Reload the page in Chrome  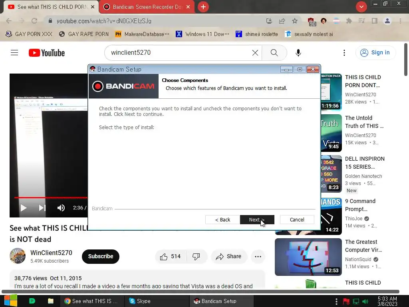click(34, 21)
